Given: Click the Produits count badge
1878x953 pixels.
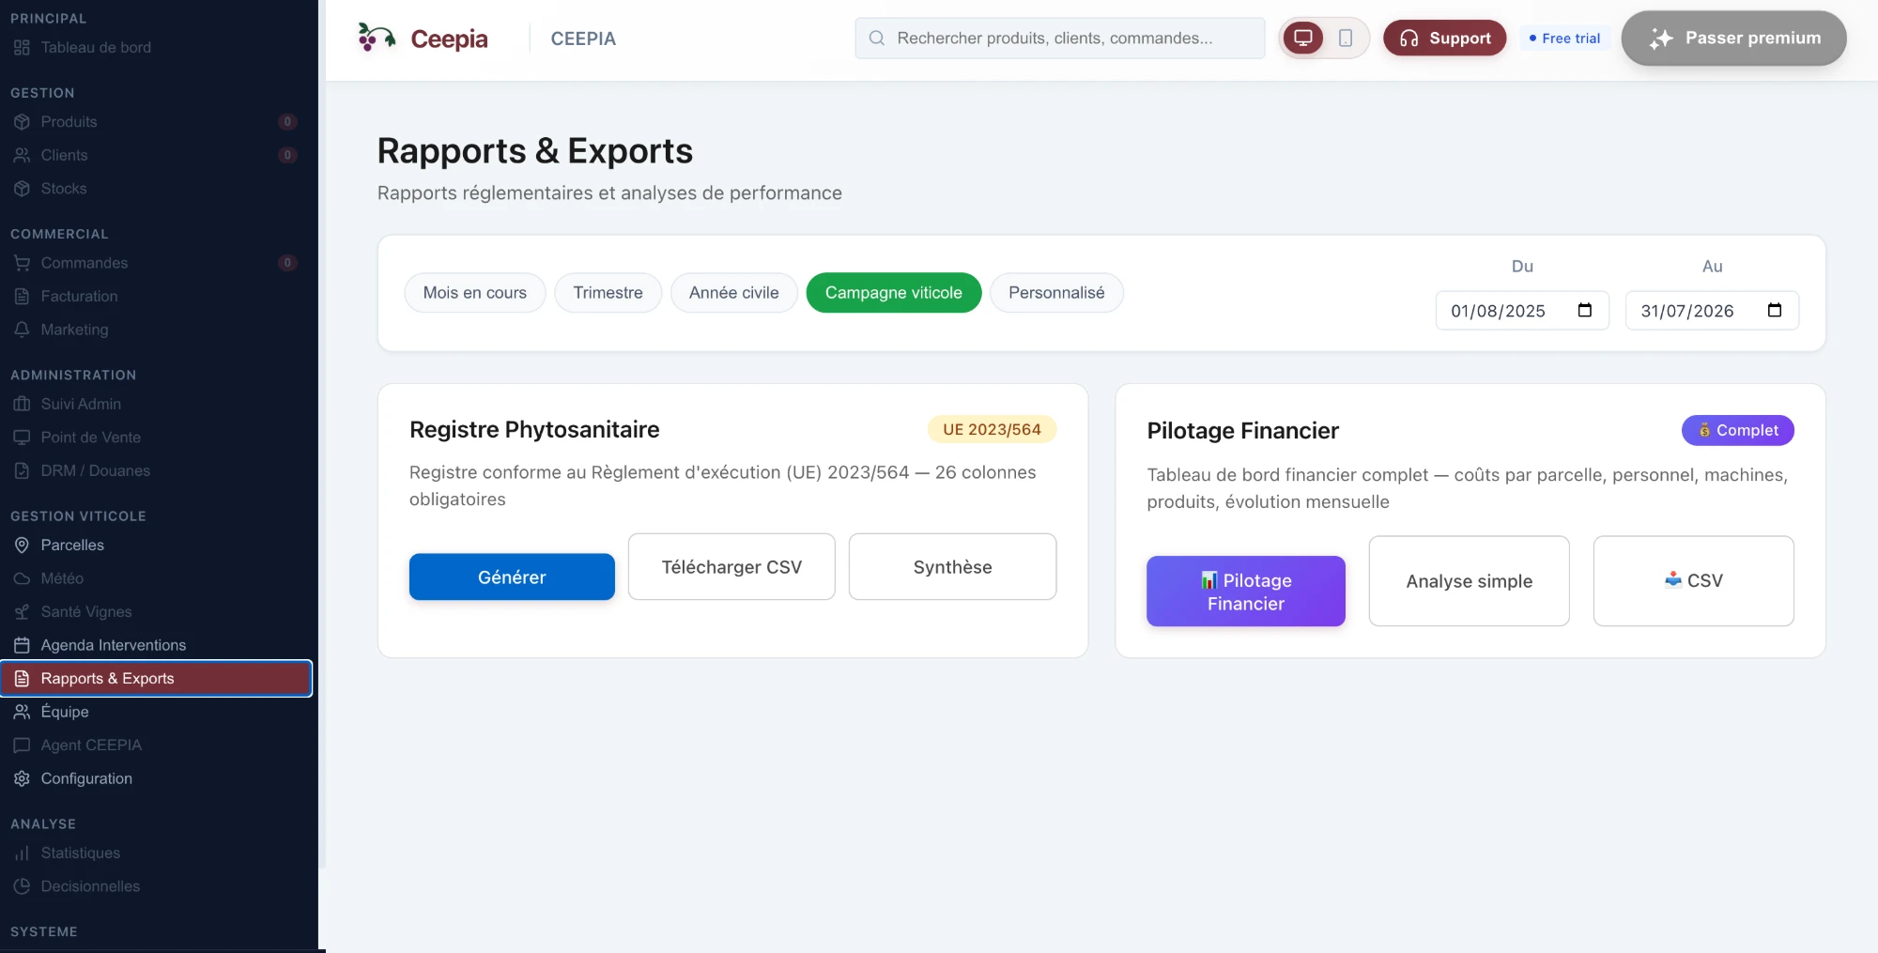Looking at the screenshot, I should point(287,122).
